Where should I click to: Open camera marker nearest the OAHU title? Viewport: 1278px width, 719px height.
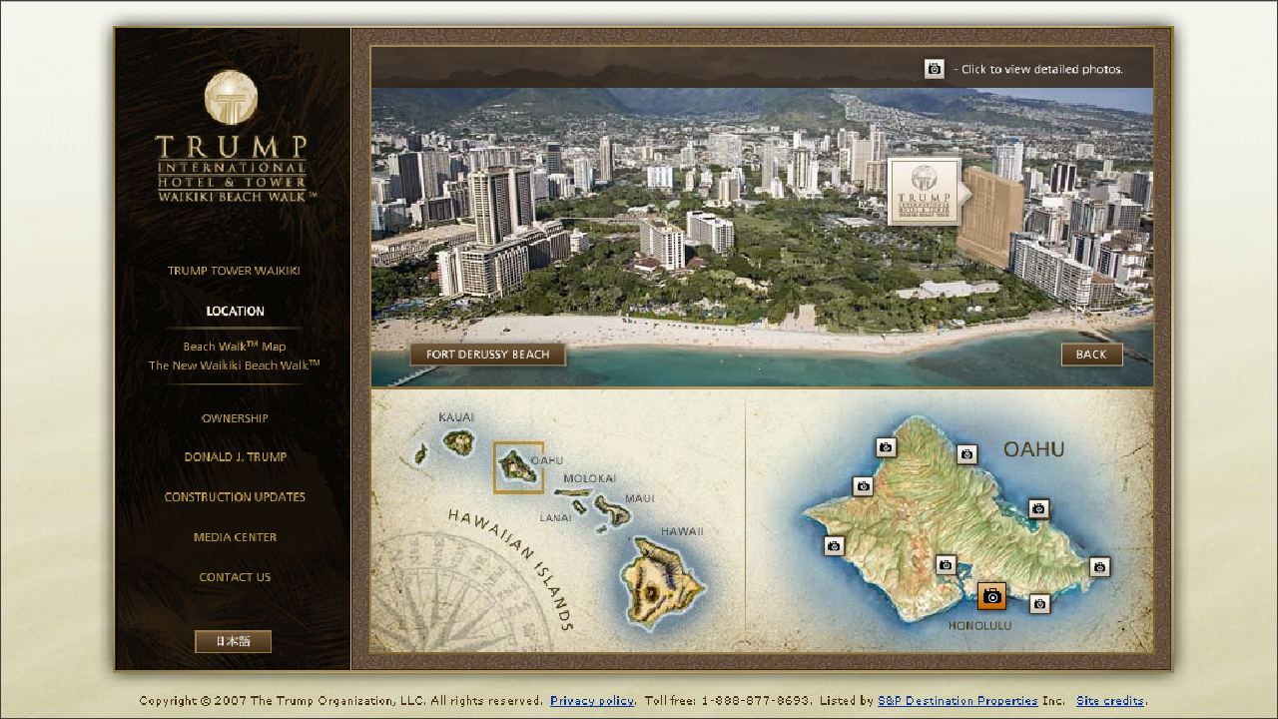pos(966,454)
